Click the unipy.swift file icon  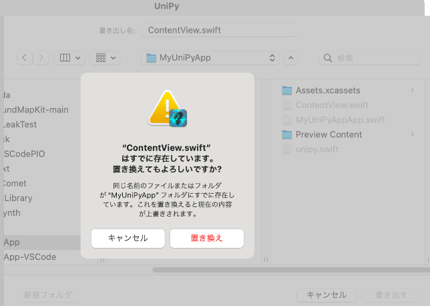click(x=287, y=149)
